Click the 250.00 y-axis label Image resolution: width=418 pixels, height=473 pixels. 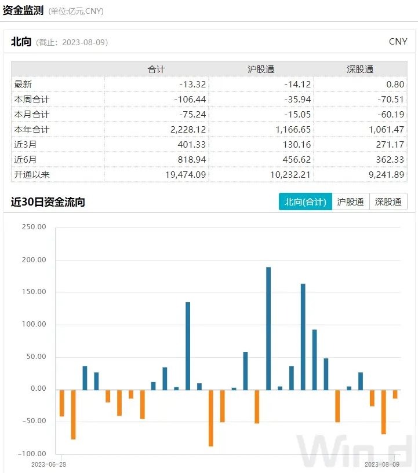tap(34, 227)
